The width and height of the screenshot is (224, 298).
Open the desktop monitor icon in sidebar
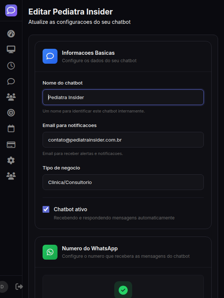point(11,49)
